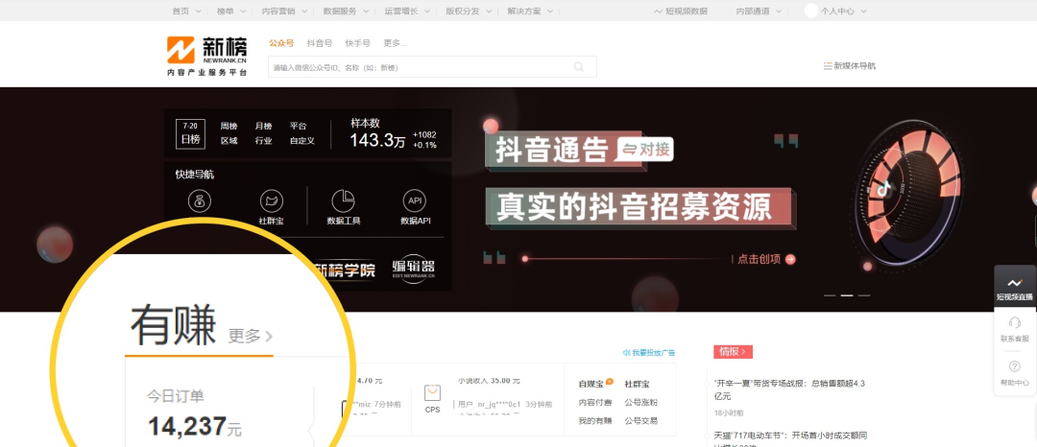Click the 数据API icon
Viewport: 1037px width, 447px height.
pyautogui.click(x=415, y=201)
